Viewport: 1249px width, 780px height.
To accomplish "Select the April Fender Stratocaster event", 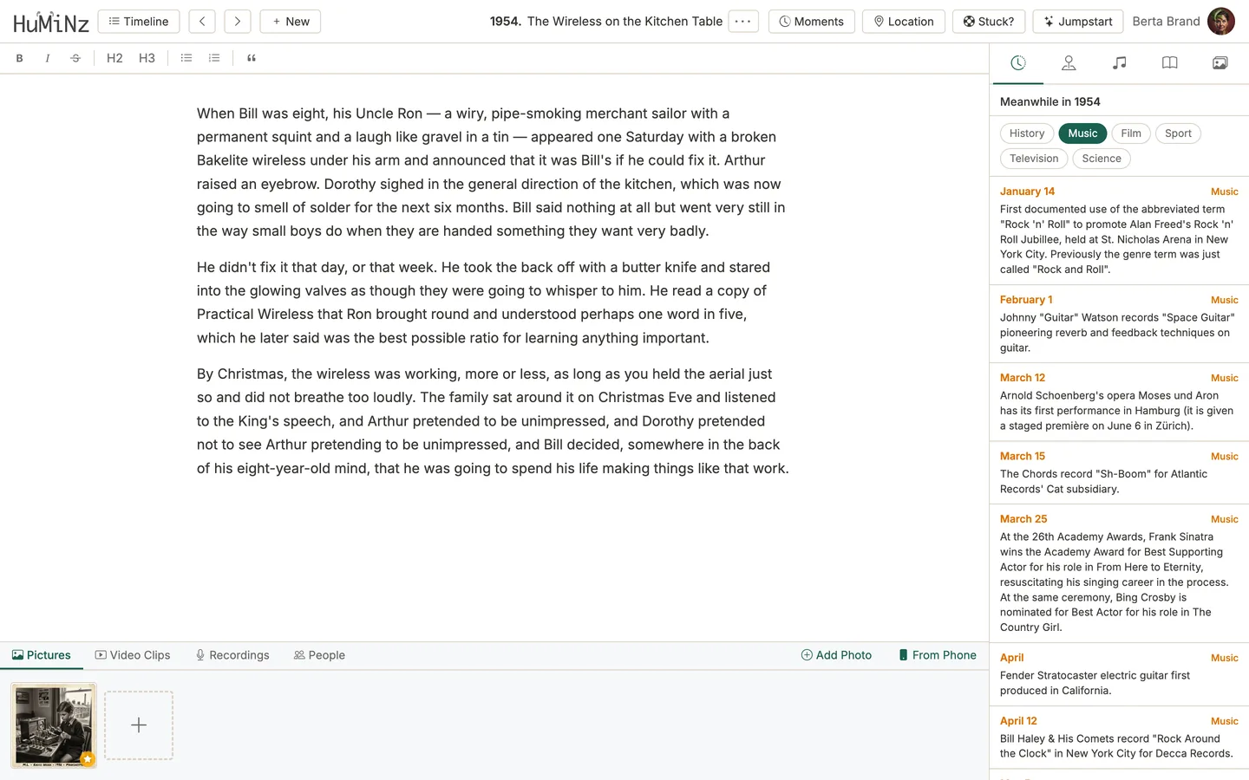I will (1119, 674).
